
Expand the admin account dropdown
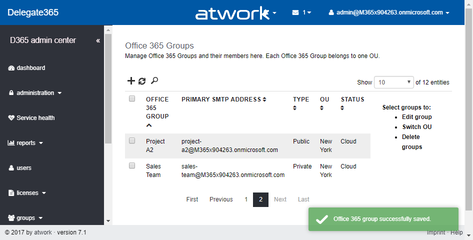[x=389, y=12]
